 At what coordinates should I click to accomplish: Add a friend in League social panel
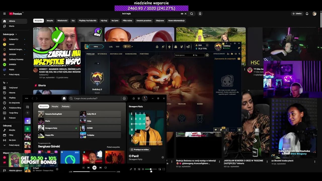(x=228, y=54)
